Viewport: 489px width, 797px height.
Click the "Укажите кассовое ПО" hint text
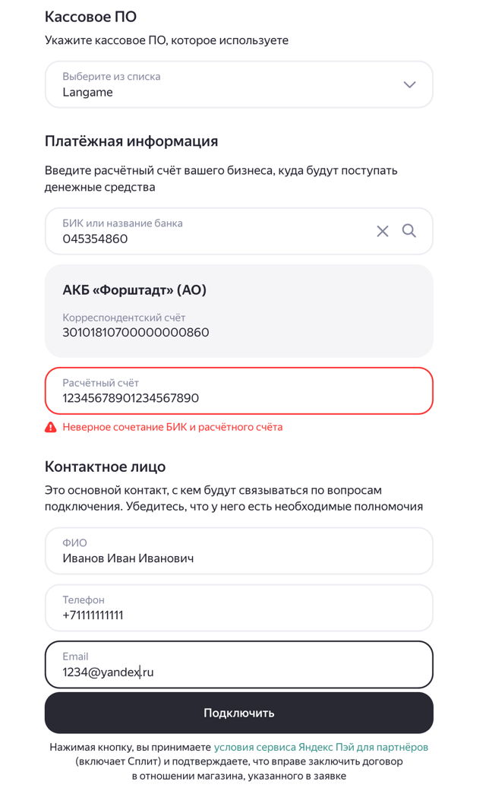(x=166, y=40)
